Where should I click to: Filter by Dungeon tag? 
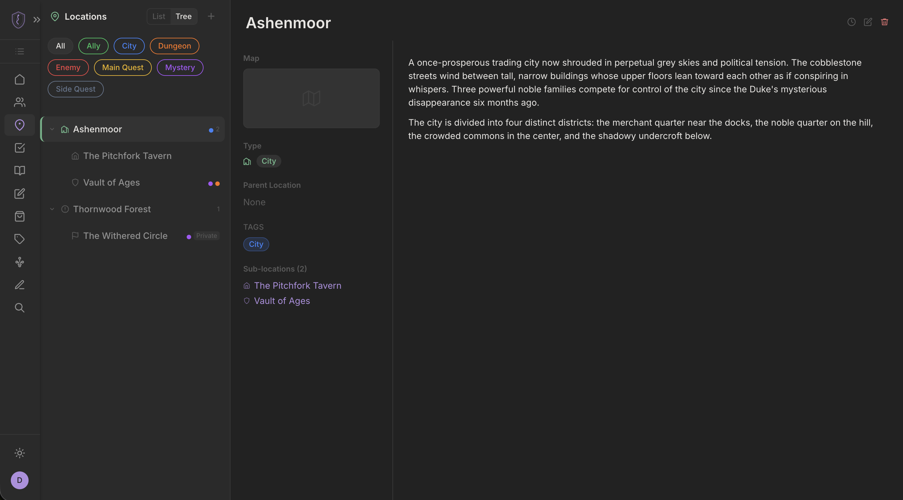175,46
